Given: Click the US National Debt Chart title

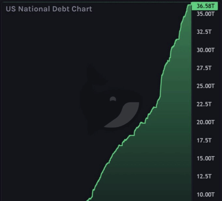Looking at the screenshot, I should [x=49, y=9].
